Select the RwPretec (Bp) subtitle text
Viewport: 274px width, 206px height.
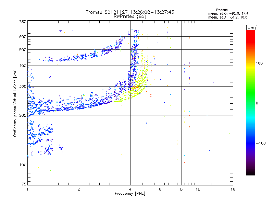click(130, 16)
